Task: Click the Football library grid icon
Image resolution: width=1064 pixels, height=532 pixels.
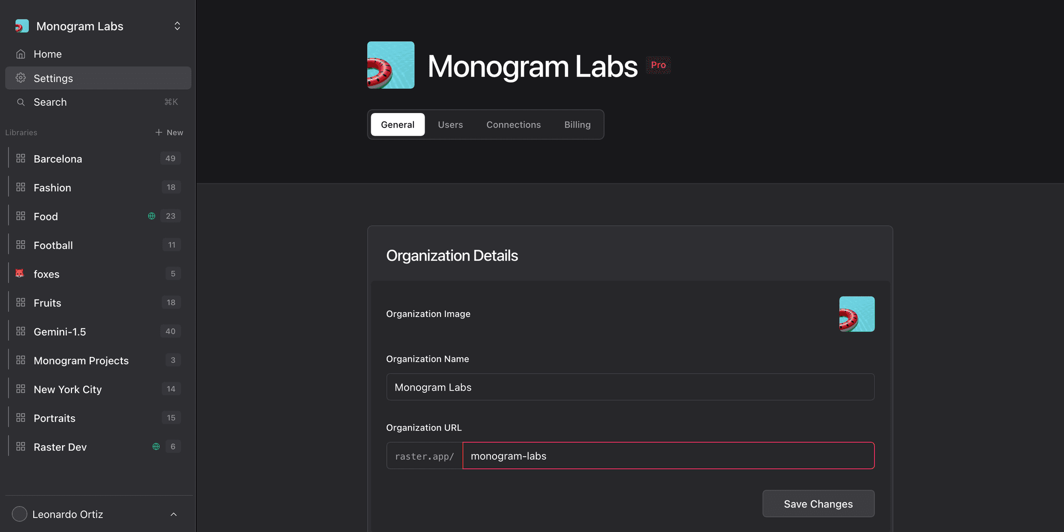Action: 21,245
